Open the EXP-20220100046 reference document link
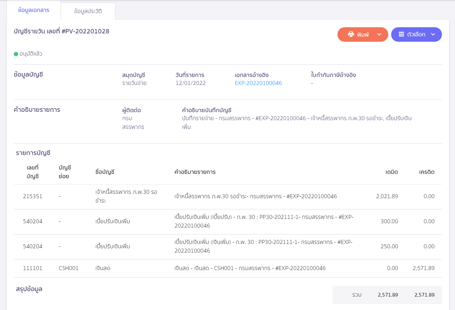This screenshot has width=455, height=310. coord(258,83)
